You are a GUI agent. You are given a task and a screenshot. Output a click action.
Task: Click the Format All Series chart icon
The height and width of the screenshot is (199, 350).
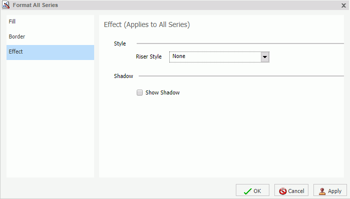click(x=6, y=4)
